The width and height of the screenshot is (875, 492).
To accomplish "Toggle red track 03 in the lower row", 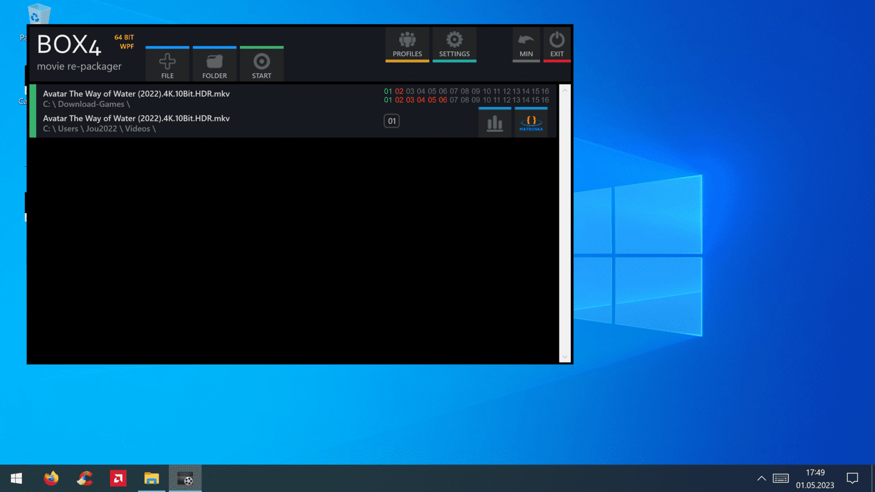I will pyautogui.click(x=410, y=100).
